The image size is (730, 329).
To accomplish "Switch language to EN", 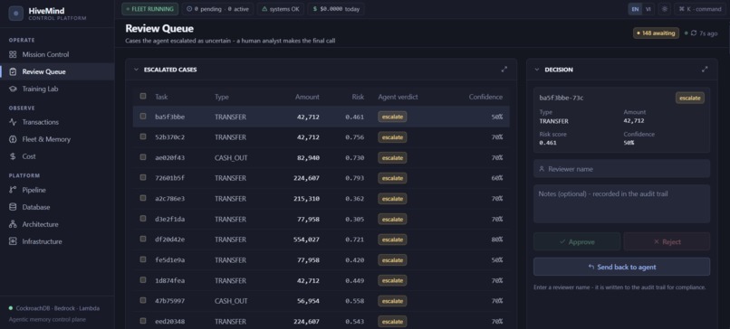I will (x=635, y=9).
